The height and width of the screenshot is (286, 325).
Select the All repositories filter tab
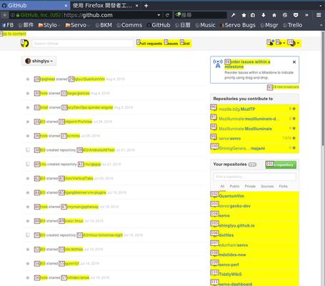(222, 186)
